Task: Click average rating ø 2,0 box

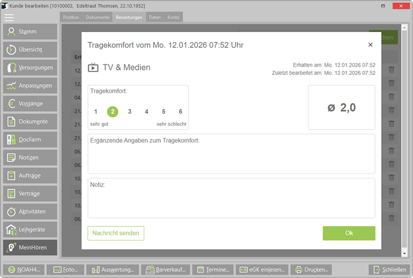Action: coord(341,107)
